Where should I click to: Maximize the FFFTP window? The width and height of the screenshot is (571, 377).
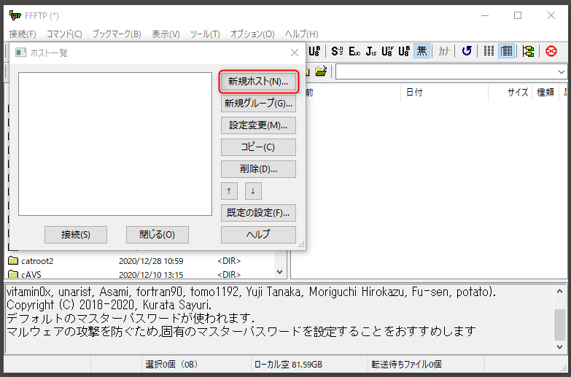click(518, 15)
